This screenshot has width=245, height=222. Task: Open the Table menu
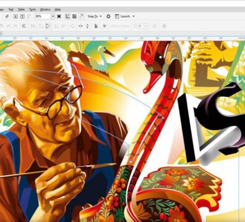[21, 9]
